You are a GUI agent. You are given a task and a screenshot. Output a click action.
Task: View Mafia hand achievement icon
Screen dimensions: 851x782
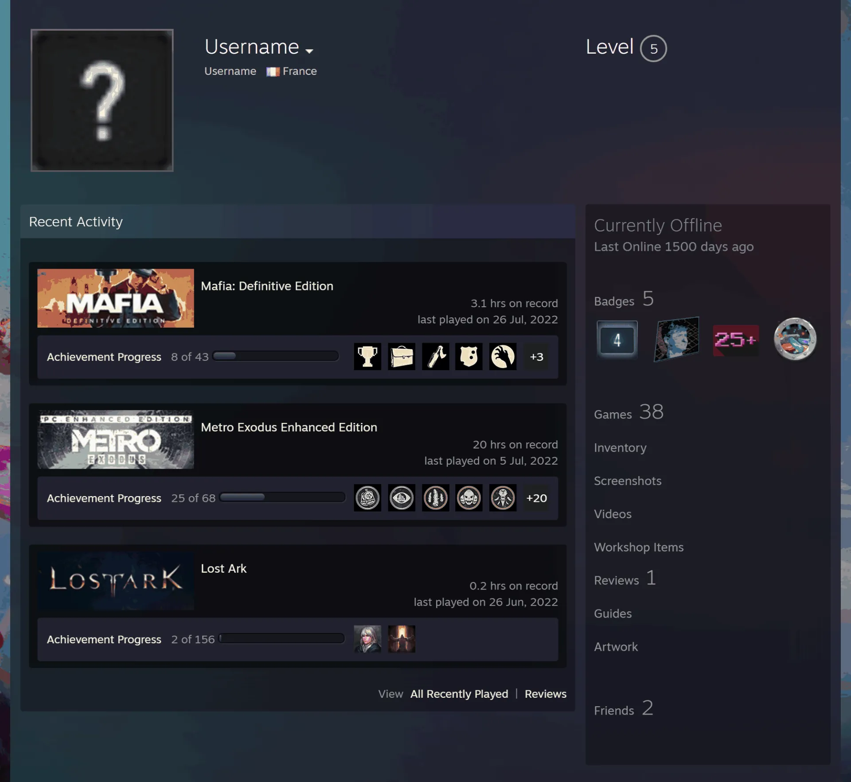[503, 356]
